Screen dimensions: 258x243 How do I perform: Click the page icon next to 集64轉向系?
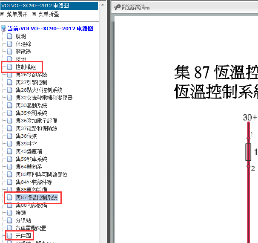10,167
